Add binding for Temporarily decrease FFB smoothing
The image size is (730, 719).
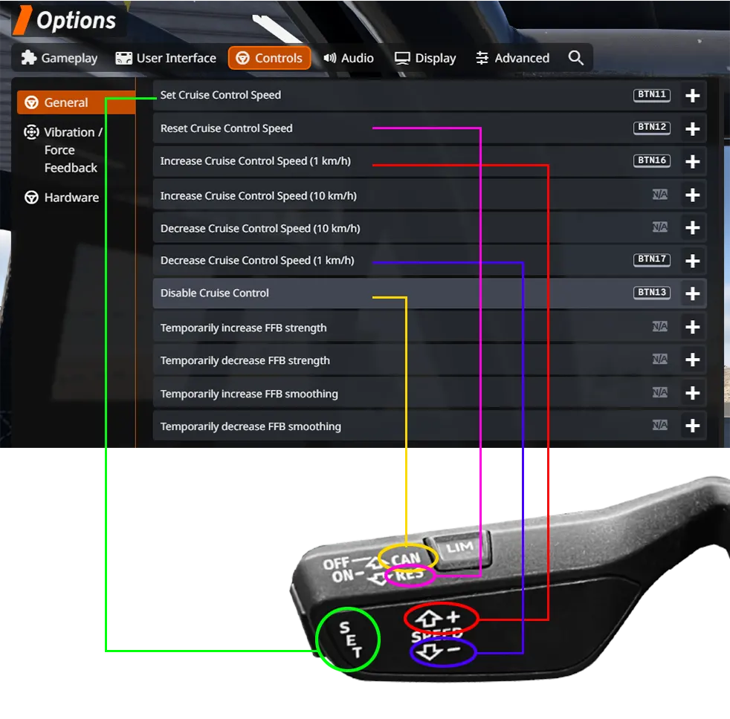(x=692, y=426)
